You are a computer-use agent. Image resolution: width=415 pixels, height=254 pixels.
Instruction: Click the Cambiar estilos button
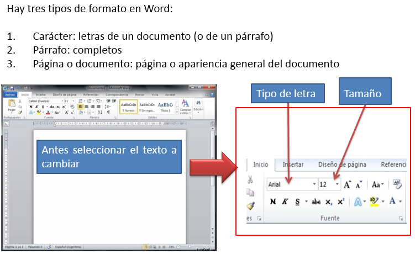coord(185,107)
